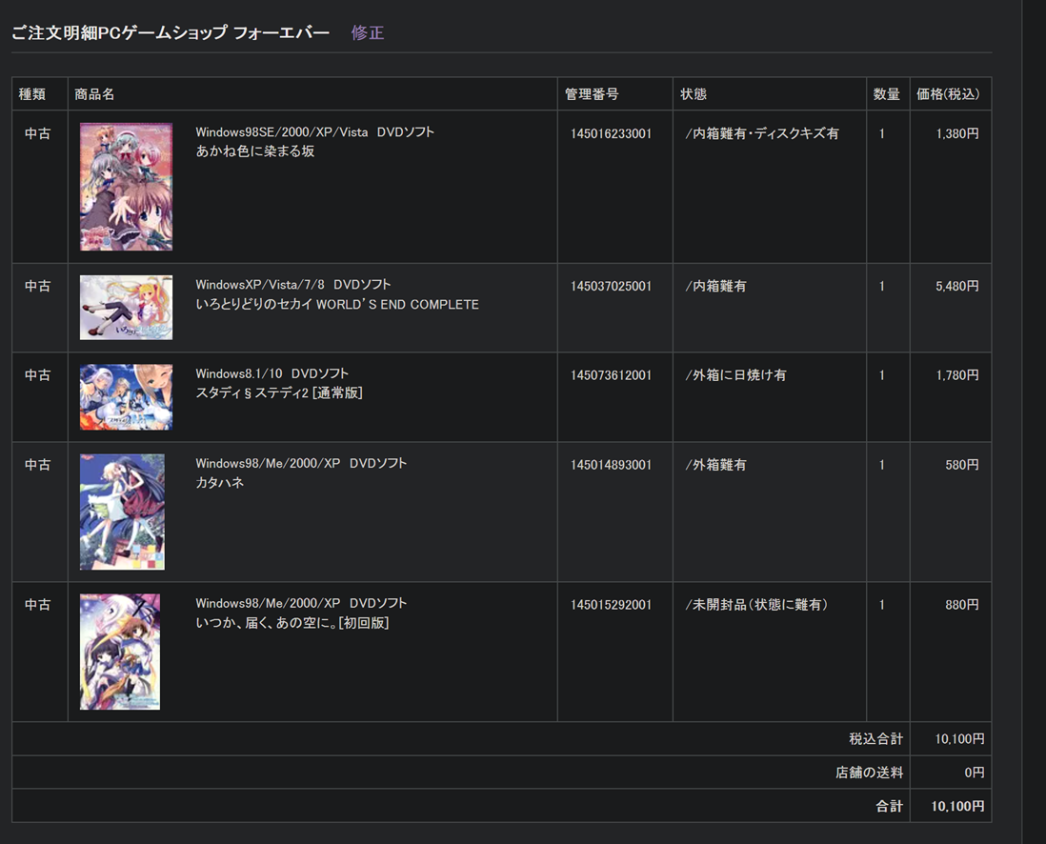This screenshot has height=844, width=1046.
Task: Click the 価格(税込) column header
Action: (x=948, y=94)
